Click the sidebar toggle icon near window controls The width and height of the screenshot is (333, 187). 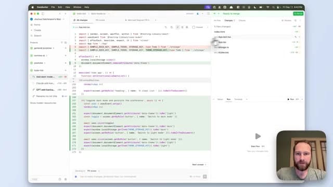coord(43,14)
